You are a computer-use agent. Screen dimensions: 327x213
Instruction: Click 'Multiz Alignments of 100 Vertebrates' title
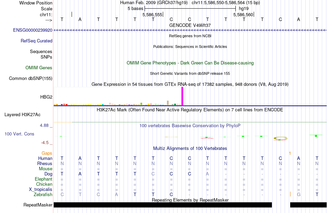click(x=190, y=149)
